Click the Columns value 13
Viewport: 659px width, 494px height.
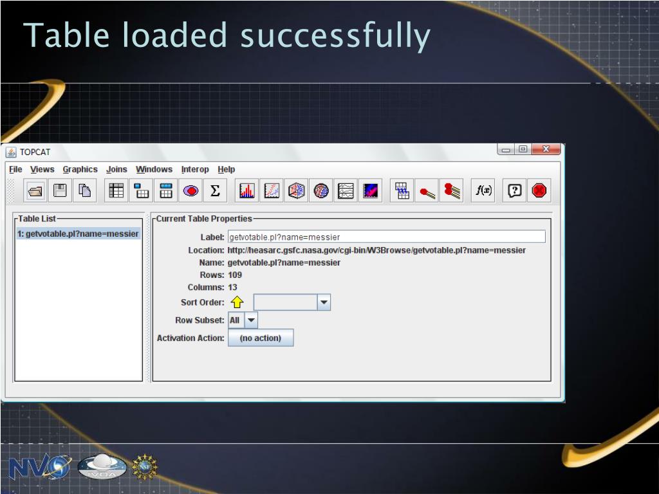tap(232, 288)
